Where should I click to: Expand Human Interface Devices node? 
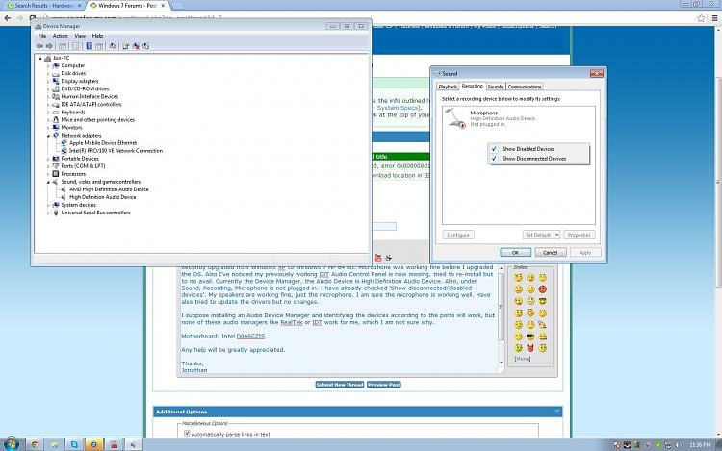tap(48, 96)
